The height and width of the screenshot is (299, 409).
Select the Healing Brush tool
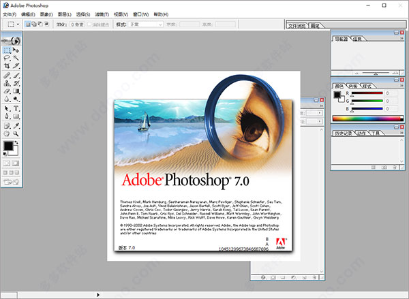(7, 76)
